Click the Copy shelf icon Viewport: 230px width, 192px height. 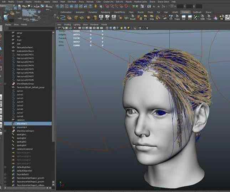click(177, 18)
